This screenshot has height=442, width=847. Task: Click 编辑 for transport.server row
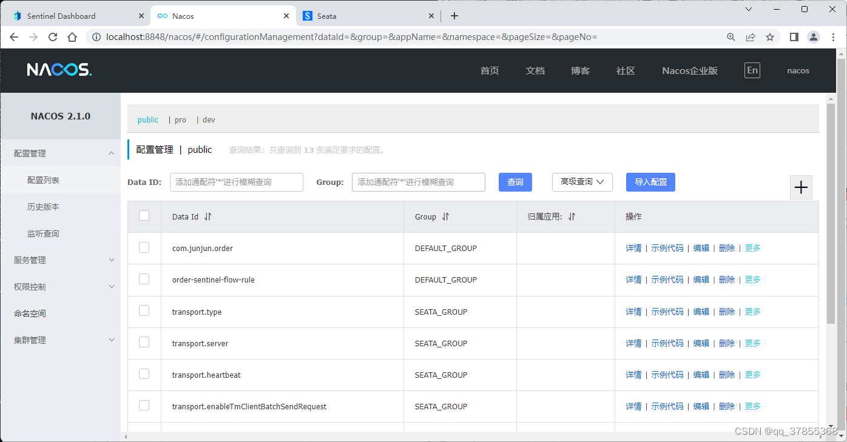(x=701, y=343)
